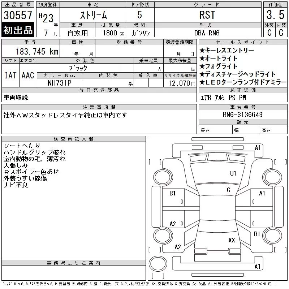289x289 pixels.
Task: Click notice about 社外AWスタッドレスタイヤ
Action: 65,115
